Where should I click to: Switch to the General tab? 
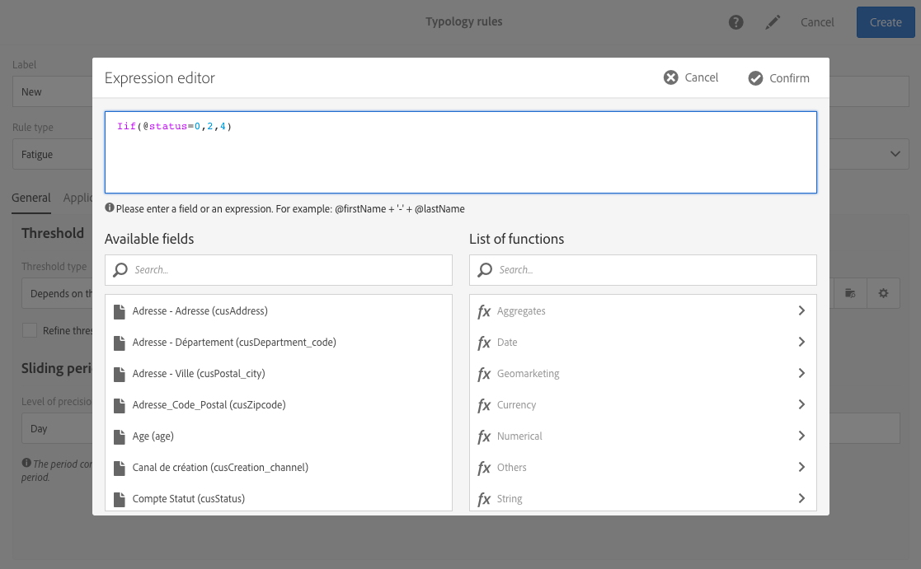click(x=31, y=198)
